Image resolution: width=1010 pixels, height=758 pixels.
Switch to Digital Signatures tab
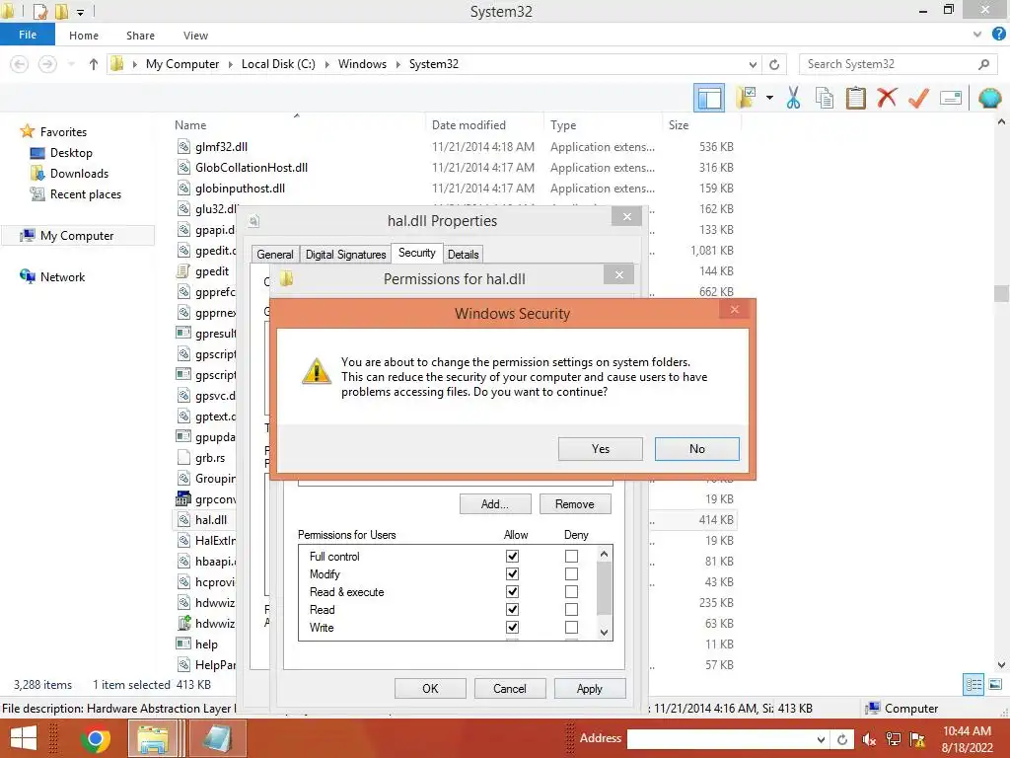pyautogui.click(x=345, y=255)
